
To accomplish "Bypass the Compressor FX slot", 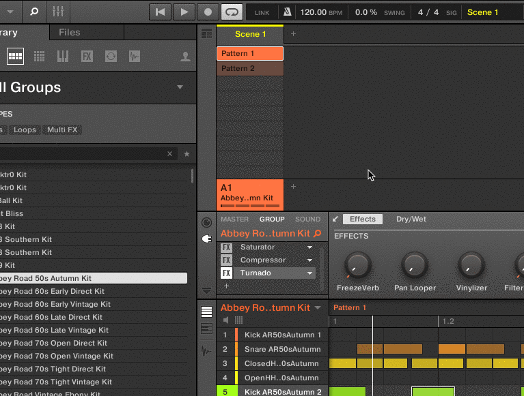I will pos(226,260).
